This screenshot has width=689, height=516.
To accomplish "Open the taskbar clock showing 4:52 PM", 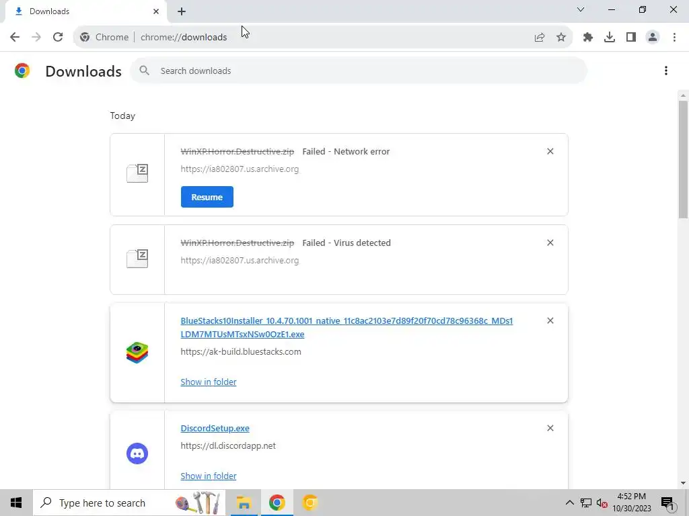I will [x=632, y=503].
